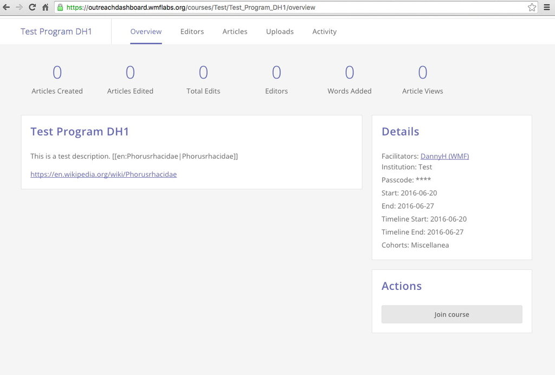Click the green secure padlock icon
Screen dimensions: 555x375
tap(60, 8)
